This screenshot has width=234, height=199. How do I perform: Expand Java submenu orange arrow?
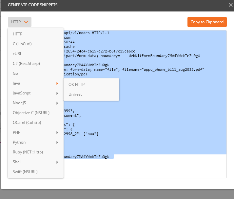[57, 84]
